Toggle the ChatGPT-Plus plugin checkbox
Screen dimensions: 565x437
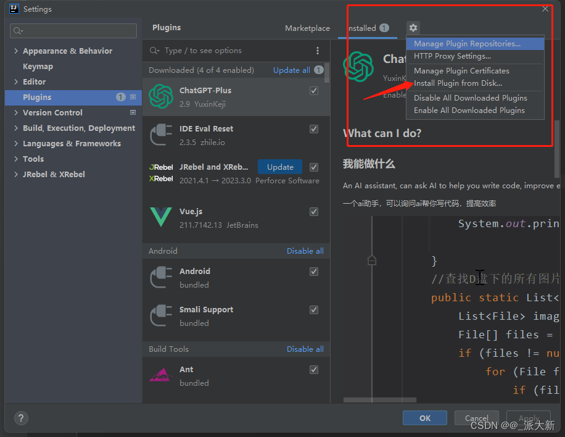coord(314,91)
